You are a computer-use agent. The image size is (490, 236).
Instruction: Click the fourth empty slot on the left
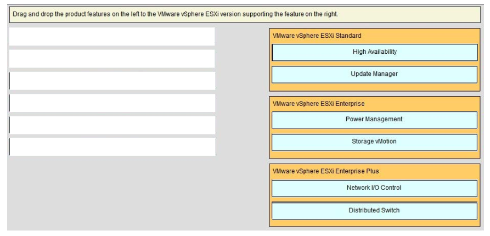tap(112, 103)
